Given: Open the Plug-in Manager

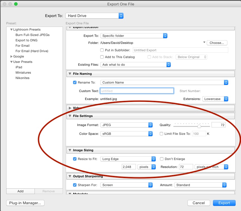Looking at the screenshot, I should coord(25,203).
